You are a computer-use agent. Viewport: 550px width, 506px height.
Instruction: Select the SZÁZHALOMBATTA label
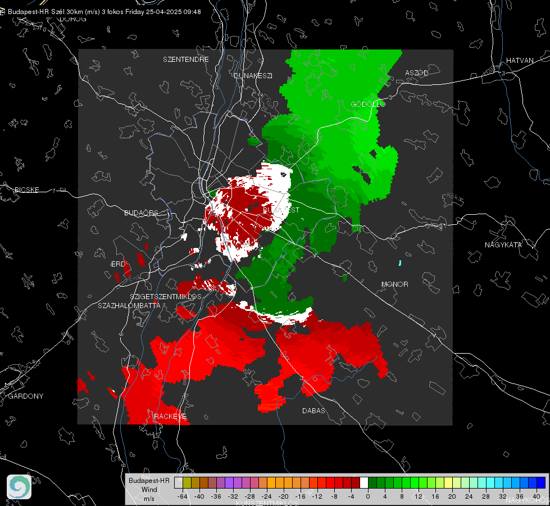(129, 305)
